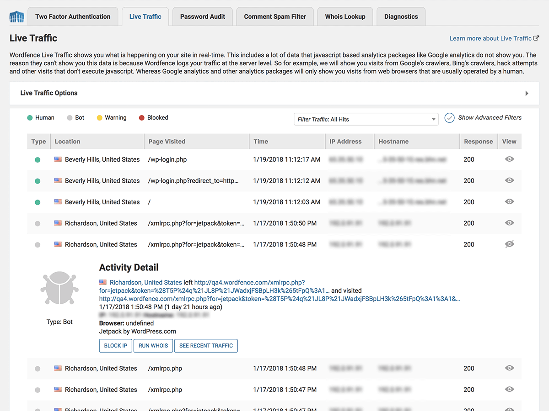Click SEE RECENT TRAFFIC button
The height and width of the screenshot is (411, 549).
point(206,346)
